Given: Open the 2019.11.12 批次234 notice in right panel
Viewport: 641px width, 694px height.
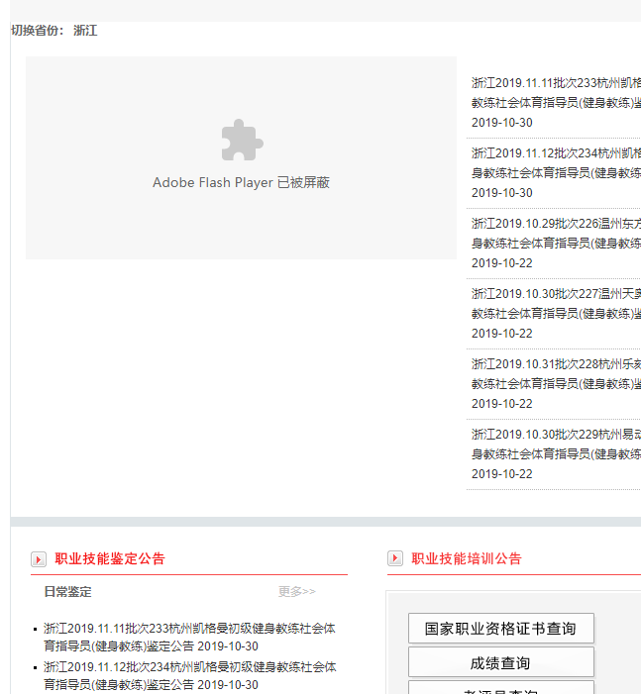Looking at the screenshot, I should [556, 163].
